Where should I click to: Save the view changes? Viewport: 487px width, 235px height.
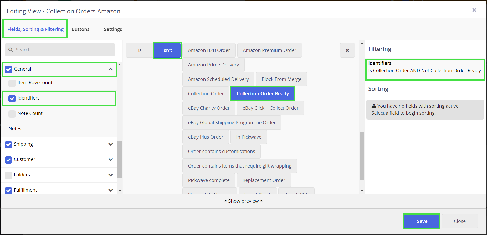coord(422,221)
